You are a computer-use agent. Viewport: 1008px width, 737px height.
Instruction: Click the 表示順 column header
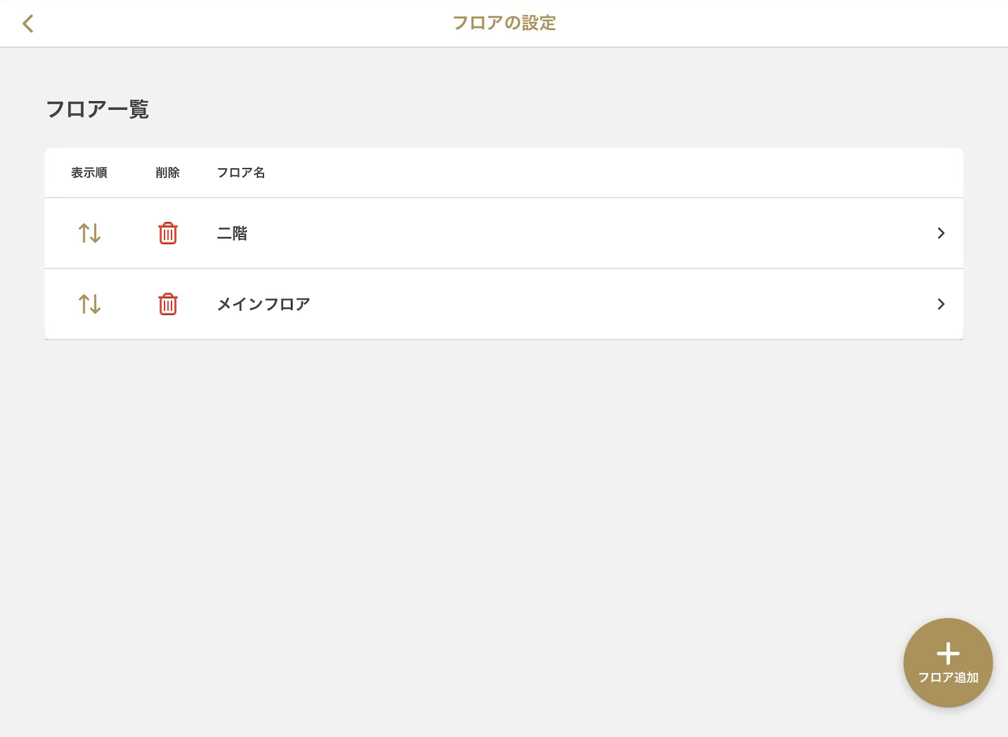coord(89,173)
